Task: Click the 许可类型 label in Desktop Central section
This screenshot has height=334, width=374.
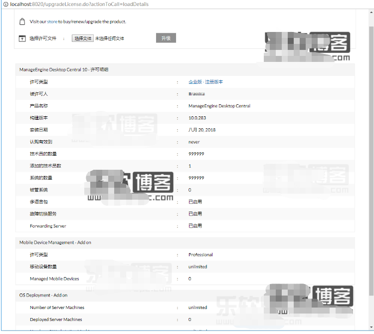Action: pyautogui.click(x=38, y=82)
